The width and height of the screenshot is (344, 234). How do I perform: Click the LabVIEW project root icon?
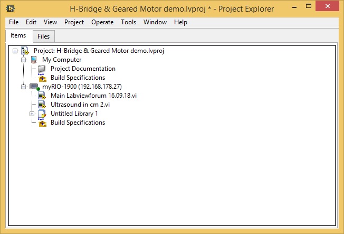(25, 51)
